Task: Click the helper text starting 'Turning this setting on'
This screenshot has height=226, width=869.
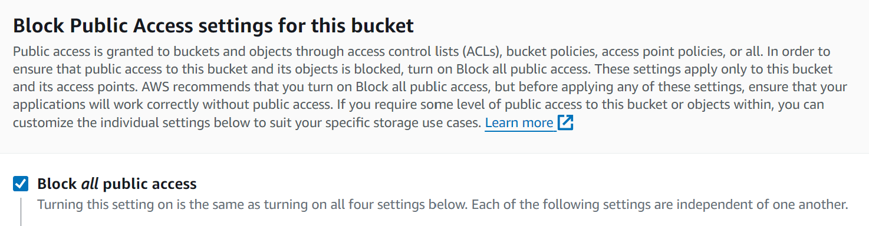Action: (442, 205)
